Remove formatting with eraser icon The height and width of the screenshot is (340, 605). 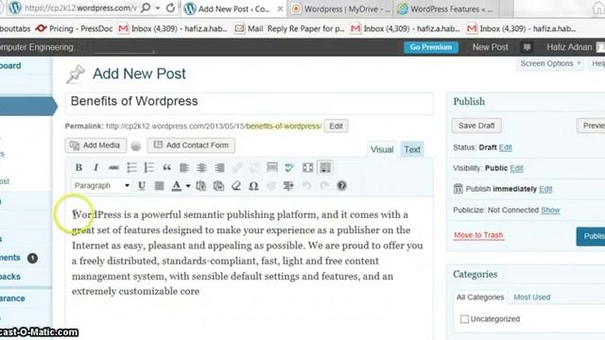[235, 186]
